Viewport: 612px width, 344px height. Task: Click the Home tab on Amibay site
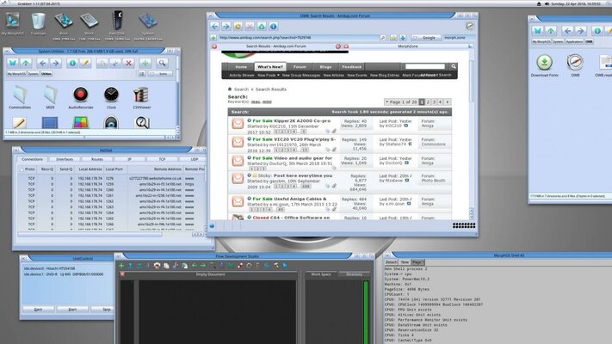point(241,67)
